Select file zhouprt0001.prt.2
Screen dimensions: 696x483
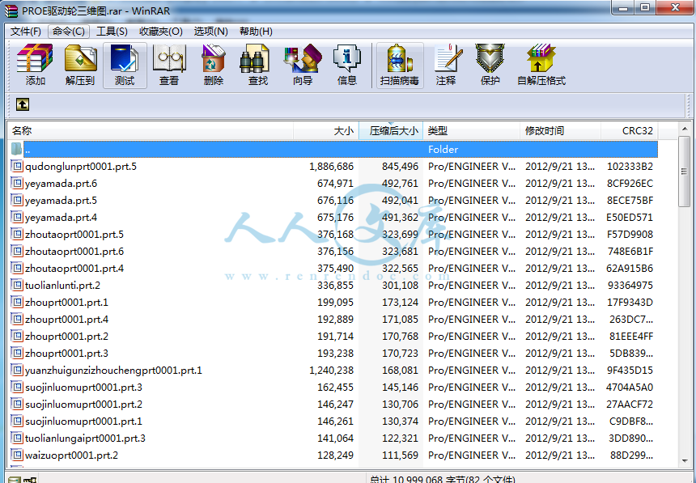point(66,336)
